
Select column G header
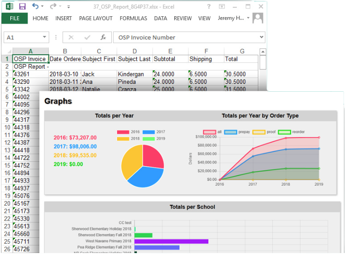click(x=242, y=51)
